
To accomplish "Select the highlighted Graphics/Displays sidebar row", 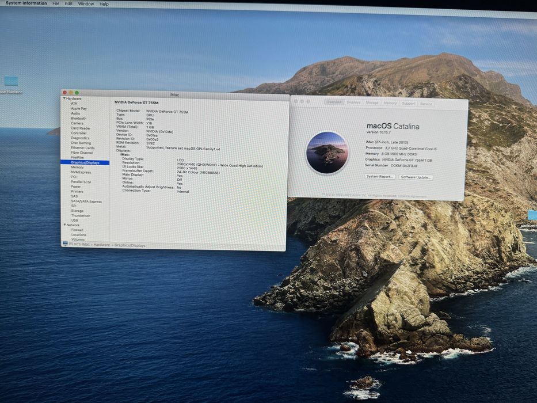I will coord(85,162).
